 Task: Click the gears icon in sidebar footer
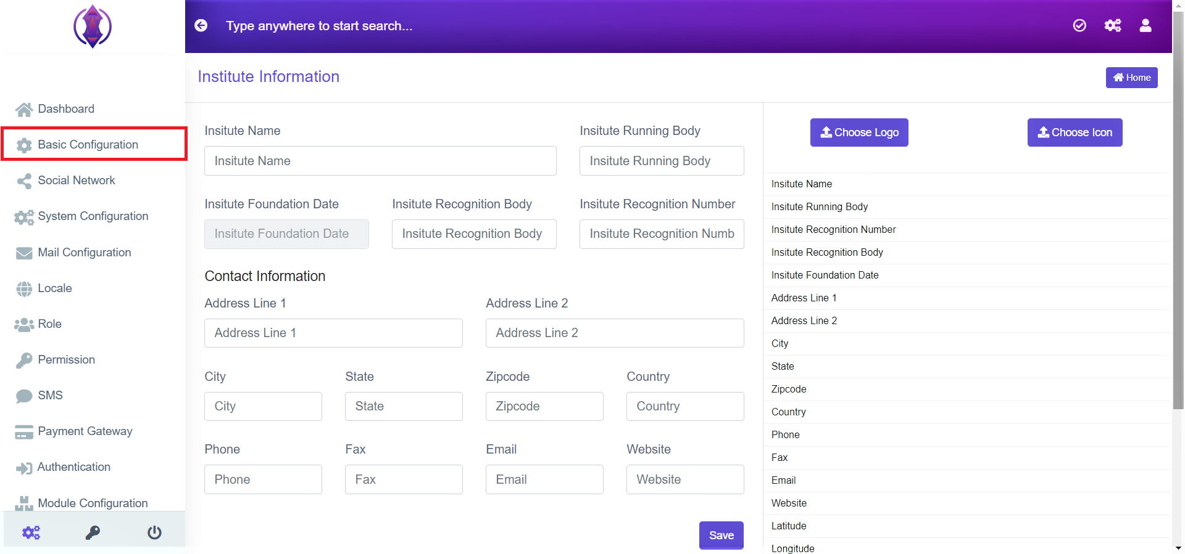click(x=31, y=532)
